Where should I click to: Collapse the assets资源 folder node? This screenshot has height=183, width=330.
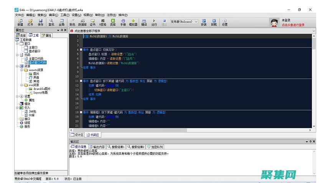[21, 70]
